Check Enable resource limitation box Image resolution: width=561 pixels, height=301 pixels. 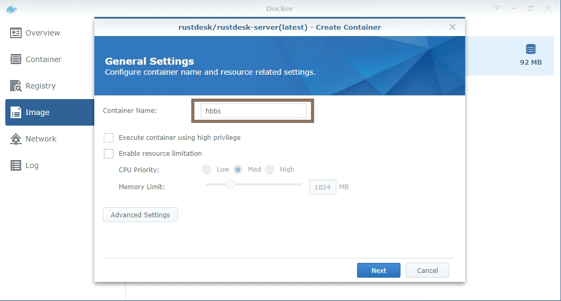click(109, 154)
